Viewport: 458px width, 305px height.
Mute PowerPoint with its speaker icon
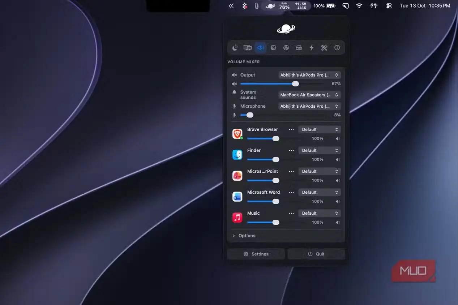point(338,180)
